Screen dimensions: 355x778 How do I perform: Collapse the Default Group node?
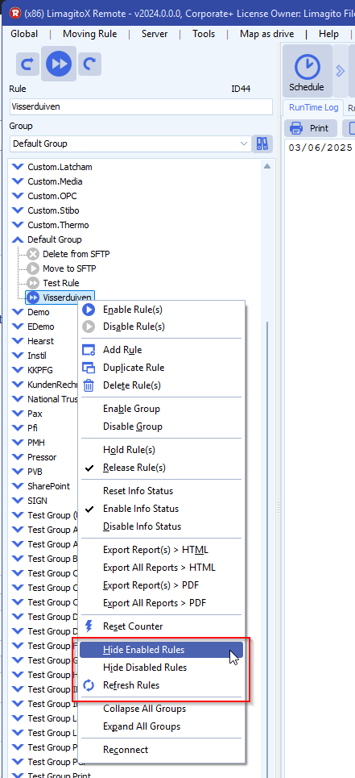[x=18, y=239]
